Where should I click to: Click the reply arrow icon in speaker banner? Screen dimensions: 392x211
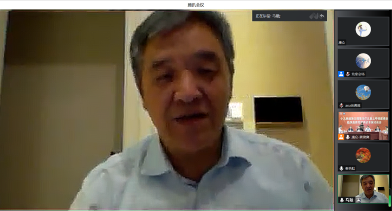point(322,16)
